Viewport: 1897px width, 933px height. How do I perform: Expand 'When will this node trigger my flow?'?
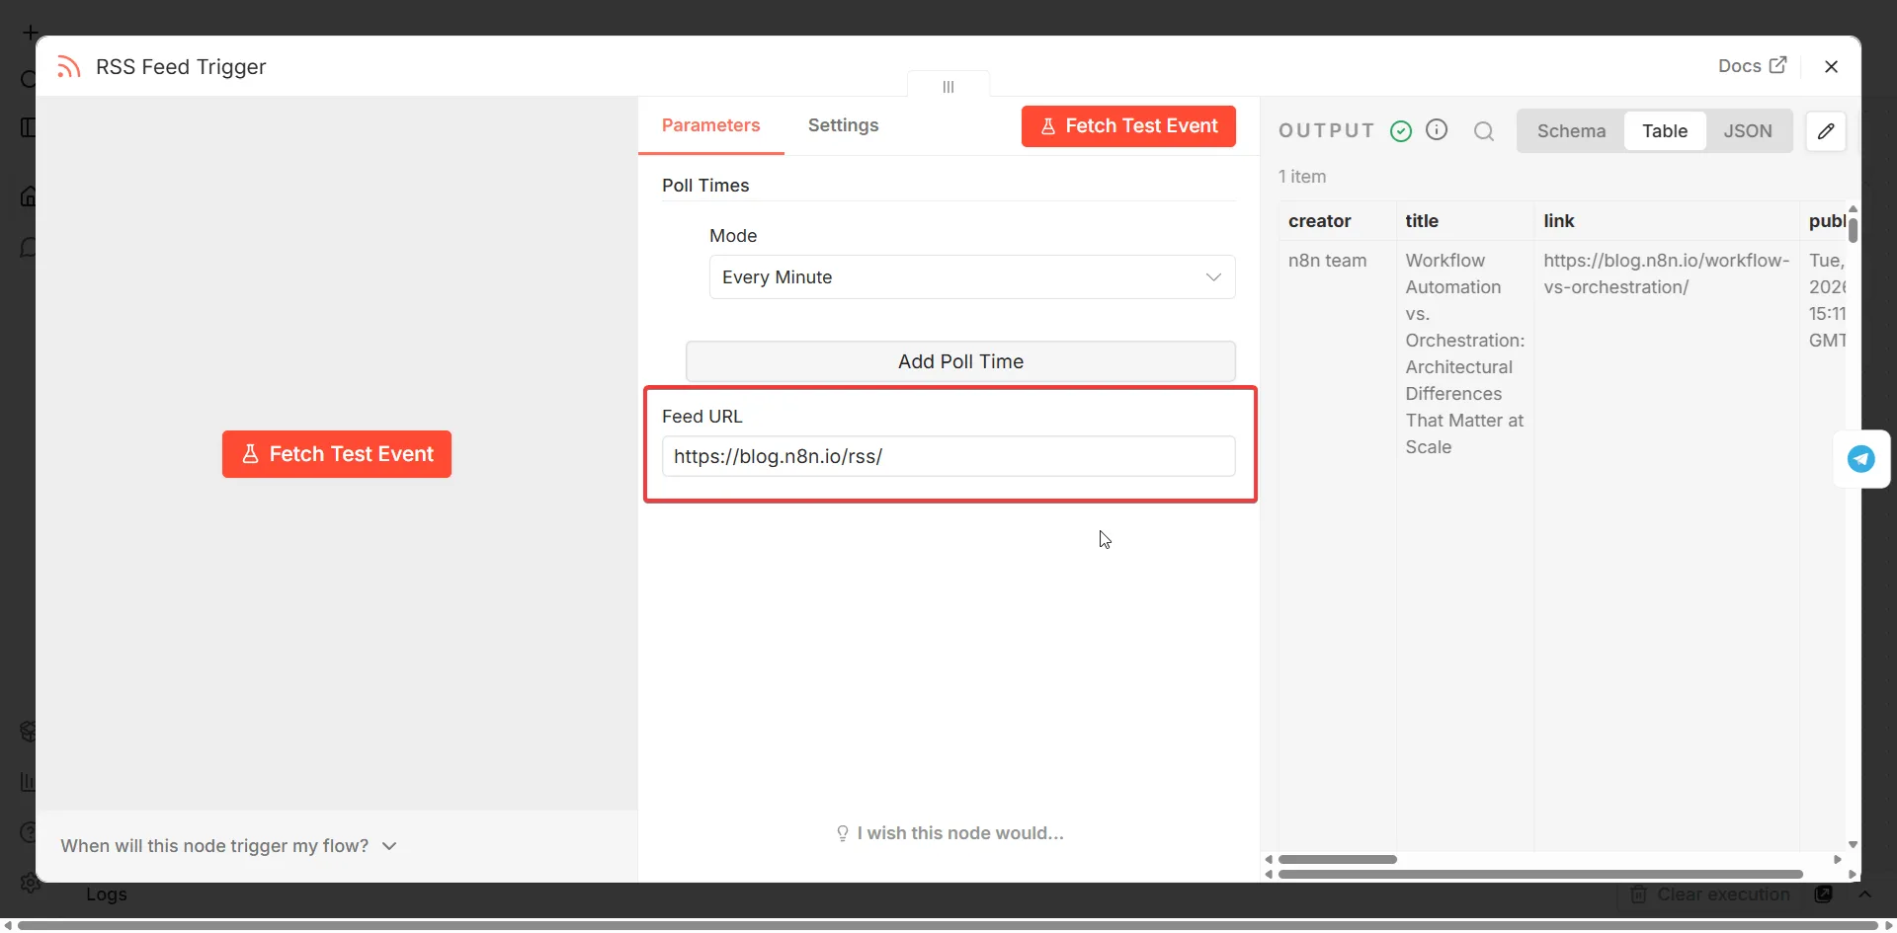pos(228,846)
